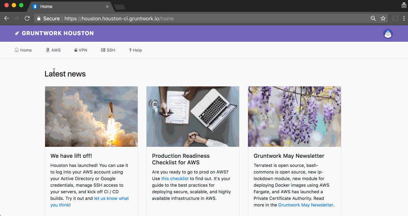Go to the Home navigation item
The image size is (408, 216).
point(23,50)
